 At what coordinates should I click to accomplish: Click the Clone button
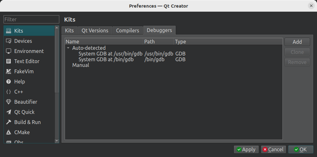tap(297, 52)
